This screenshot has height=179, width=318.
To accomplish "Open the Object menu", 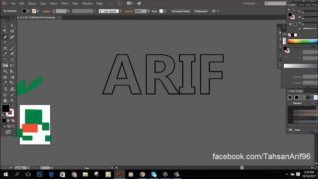I will coord(32,3).
